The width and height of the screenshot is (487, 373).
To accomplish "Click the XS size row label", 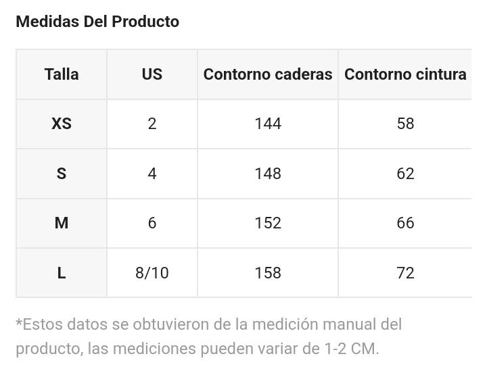I will tap(62, 124).
